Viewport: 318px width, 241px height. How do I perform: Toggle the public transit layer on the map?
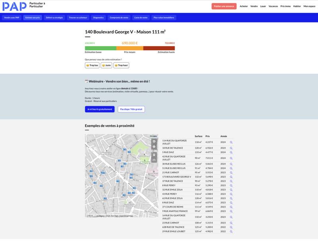pyautogui.click(x=154, y=155)
